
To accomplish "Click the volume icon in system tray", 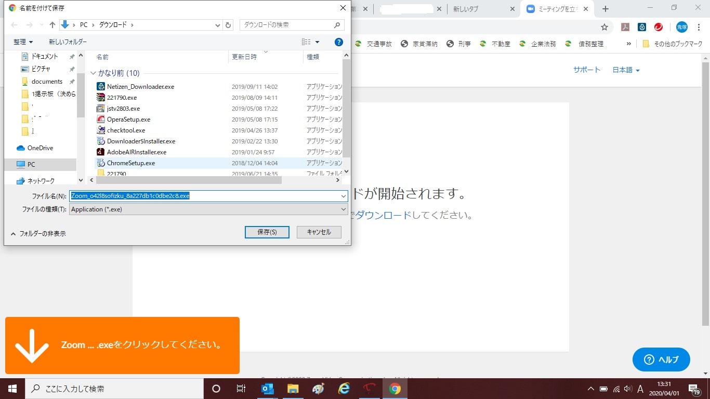I will 627,389.
